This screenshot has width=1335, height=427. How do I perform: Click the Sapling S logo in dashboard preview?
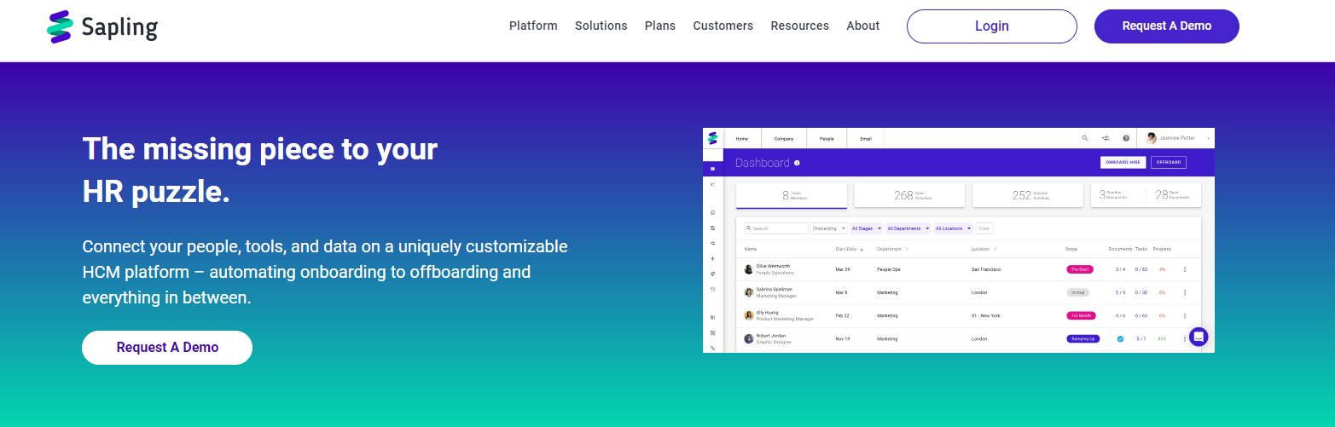pyautogui.click(x=713, y=138)
